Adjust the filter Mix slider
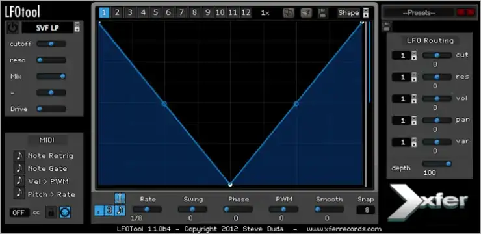Viewport: 481px width, 234px height. pos(51,76)
